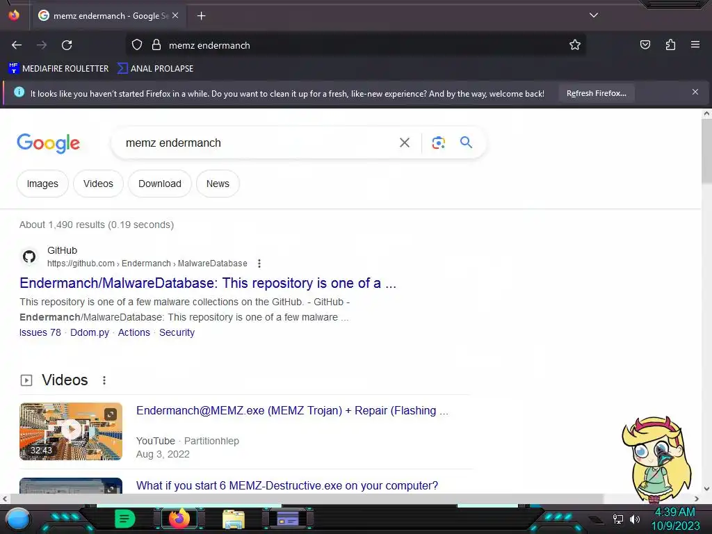Click the site security padlock icon
712x534 pixels.
[156, 45]
